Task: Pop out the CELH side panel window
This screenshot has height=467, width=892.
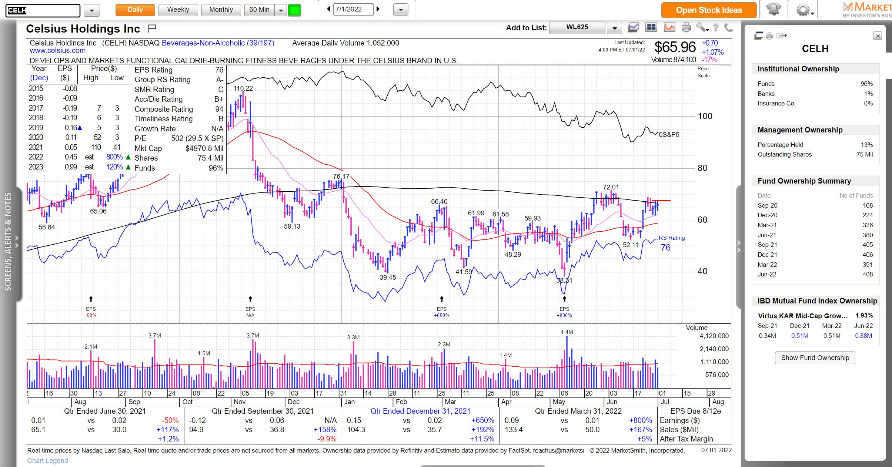Action: coord(758,36)
